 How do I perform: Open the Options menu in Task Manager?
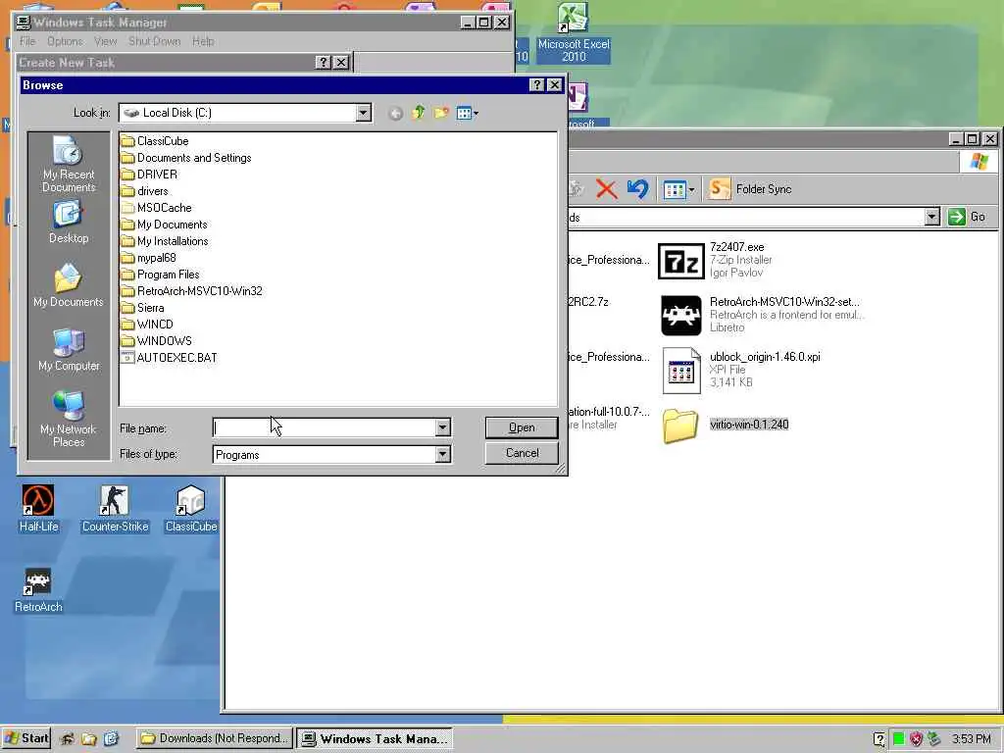[65, 41]
